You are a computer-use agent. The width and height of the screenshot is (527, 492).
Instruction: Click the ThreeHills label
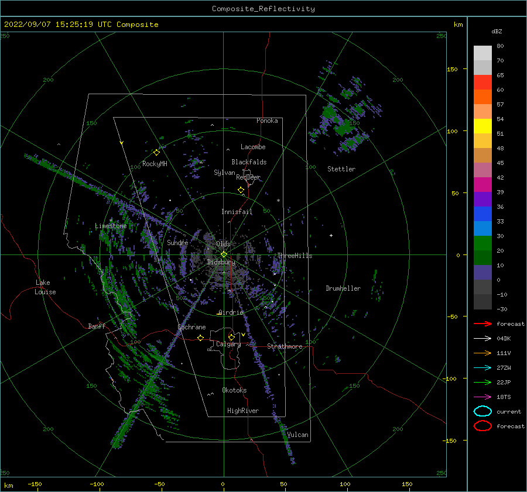[x=295, y=256]
